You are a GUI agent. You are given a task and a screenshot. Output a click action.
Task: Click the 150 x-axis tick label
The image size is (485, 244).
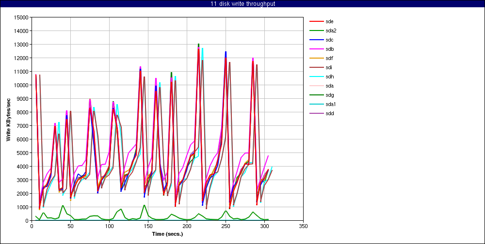tap(148, 226)
